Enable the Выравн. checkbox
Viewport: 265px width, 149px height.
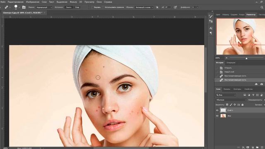(92, 7)
